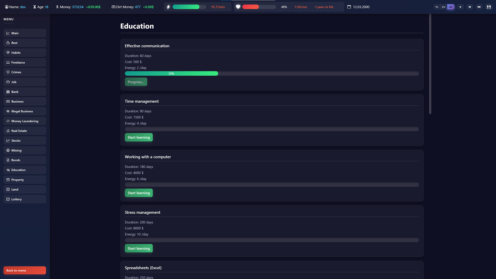Click the save game icon

[x=489, y=7]
